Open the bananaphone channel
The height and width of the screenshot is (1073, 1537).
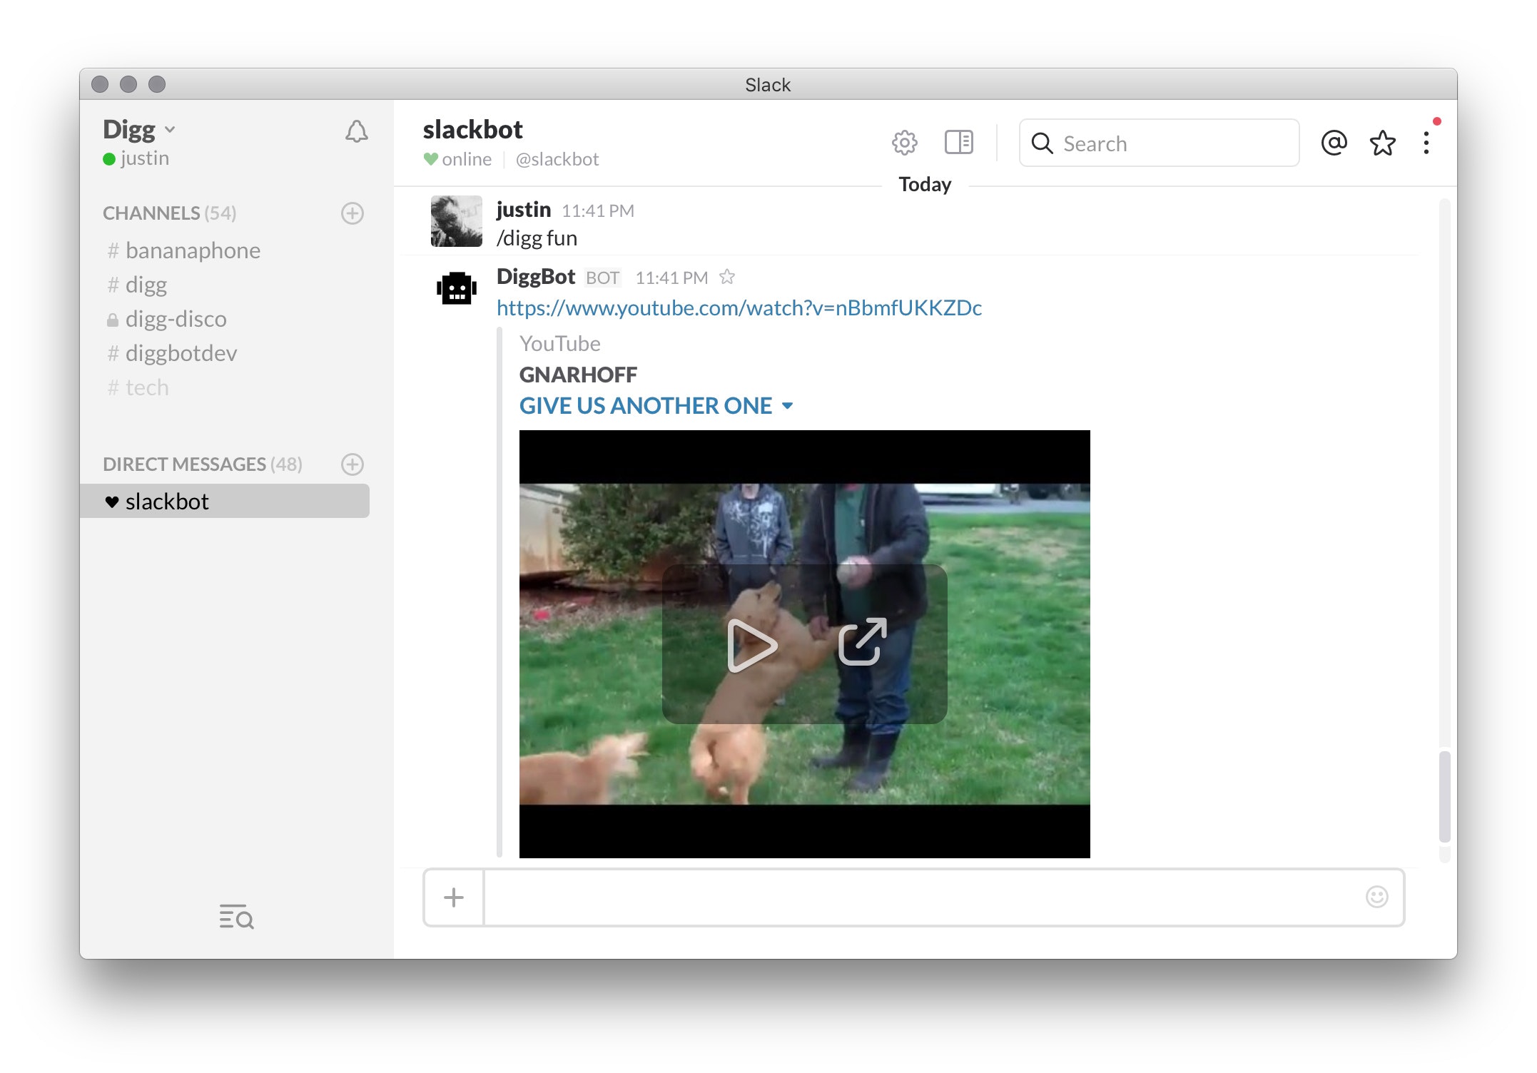[x=193, y=250]
